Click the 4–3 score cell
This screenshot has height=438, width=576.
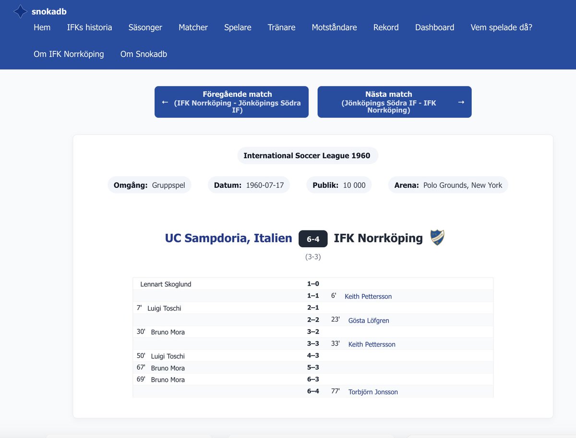tap(313, 355)
